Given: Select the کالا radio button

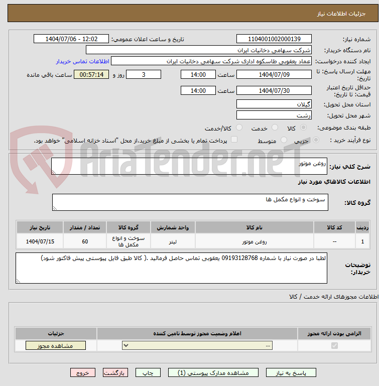Looking at the screenshot, I should (x=303, y=127).
